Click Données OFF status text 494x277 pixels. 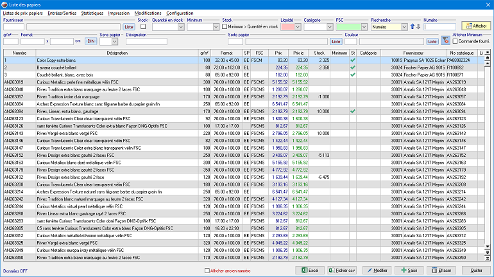pos(15,271)
